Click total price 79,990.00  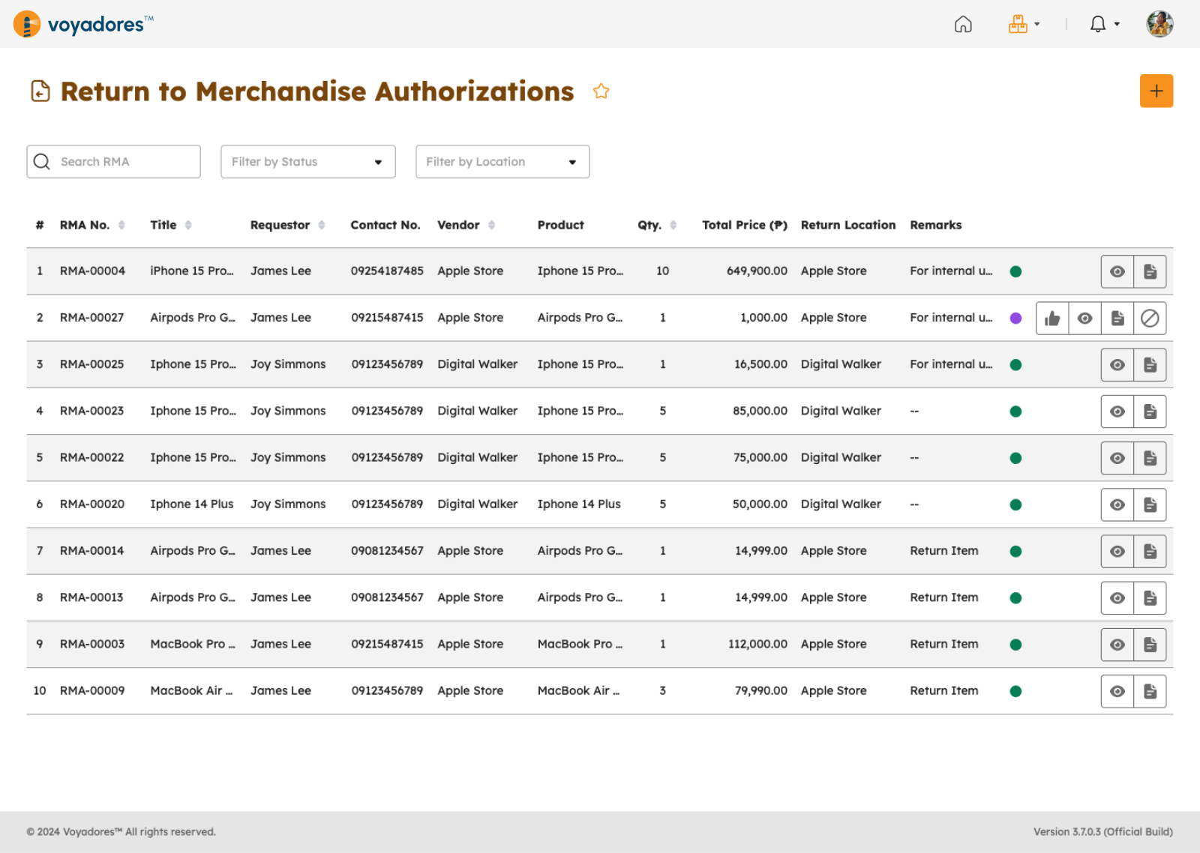[x=760, y=690]
